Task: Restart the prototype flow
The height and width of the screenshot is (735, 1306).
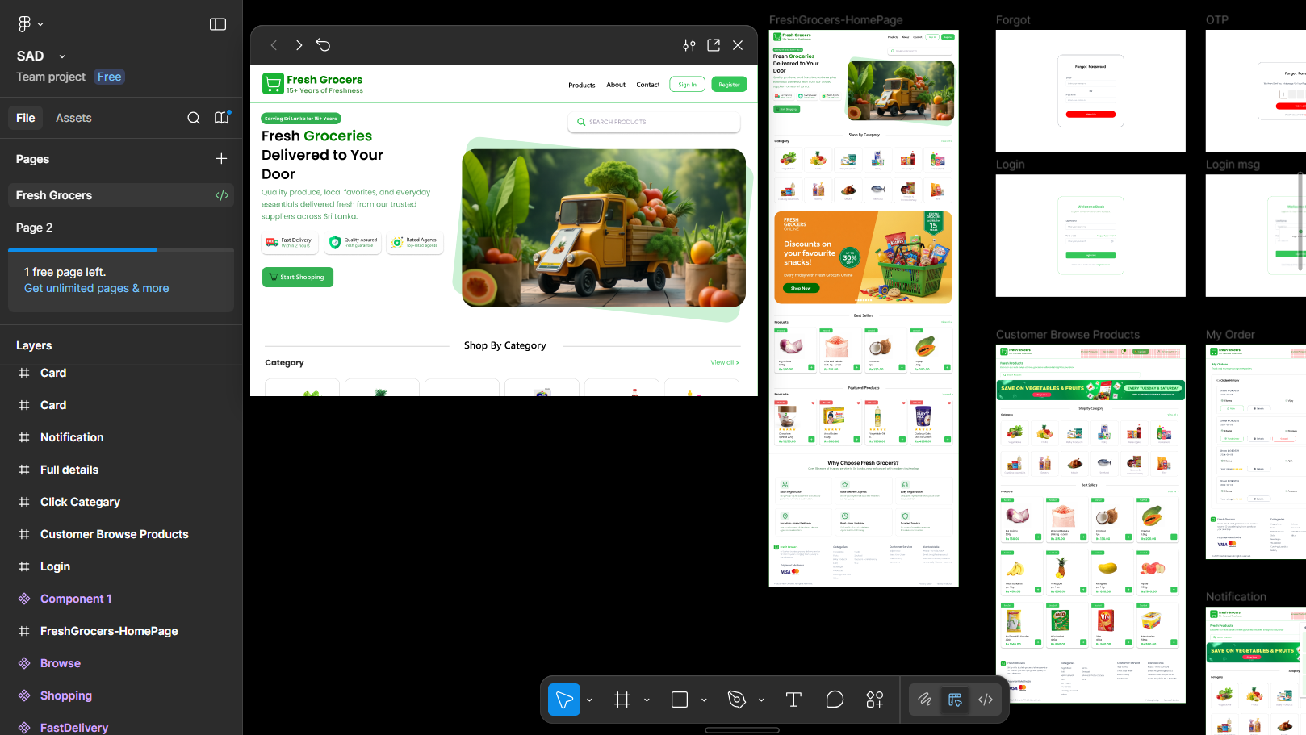Action: coord(324,44)
